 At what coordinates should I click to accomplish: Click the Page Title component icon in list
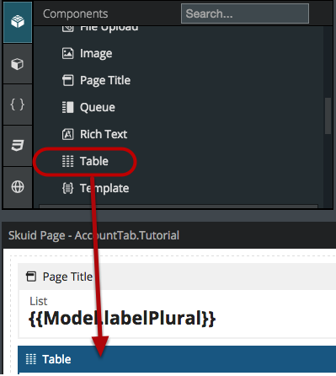point(67,80)
